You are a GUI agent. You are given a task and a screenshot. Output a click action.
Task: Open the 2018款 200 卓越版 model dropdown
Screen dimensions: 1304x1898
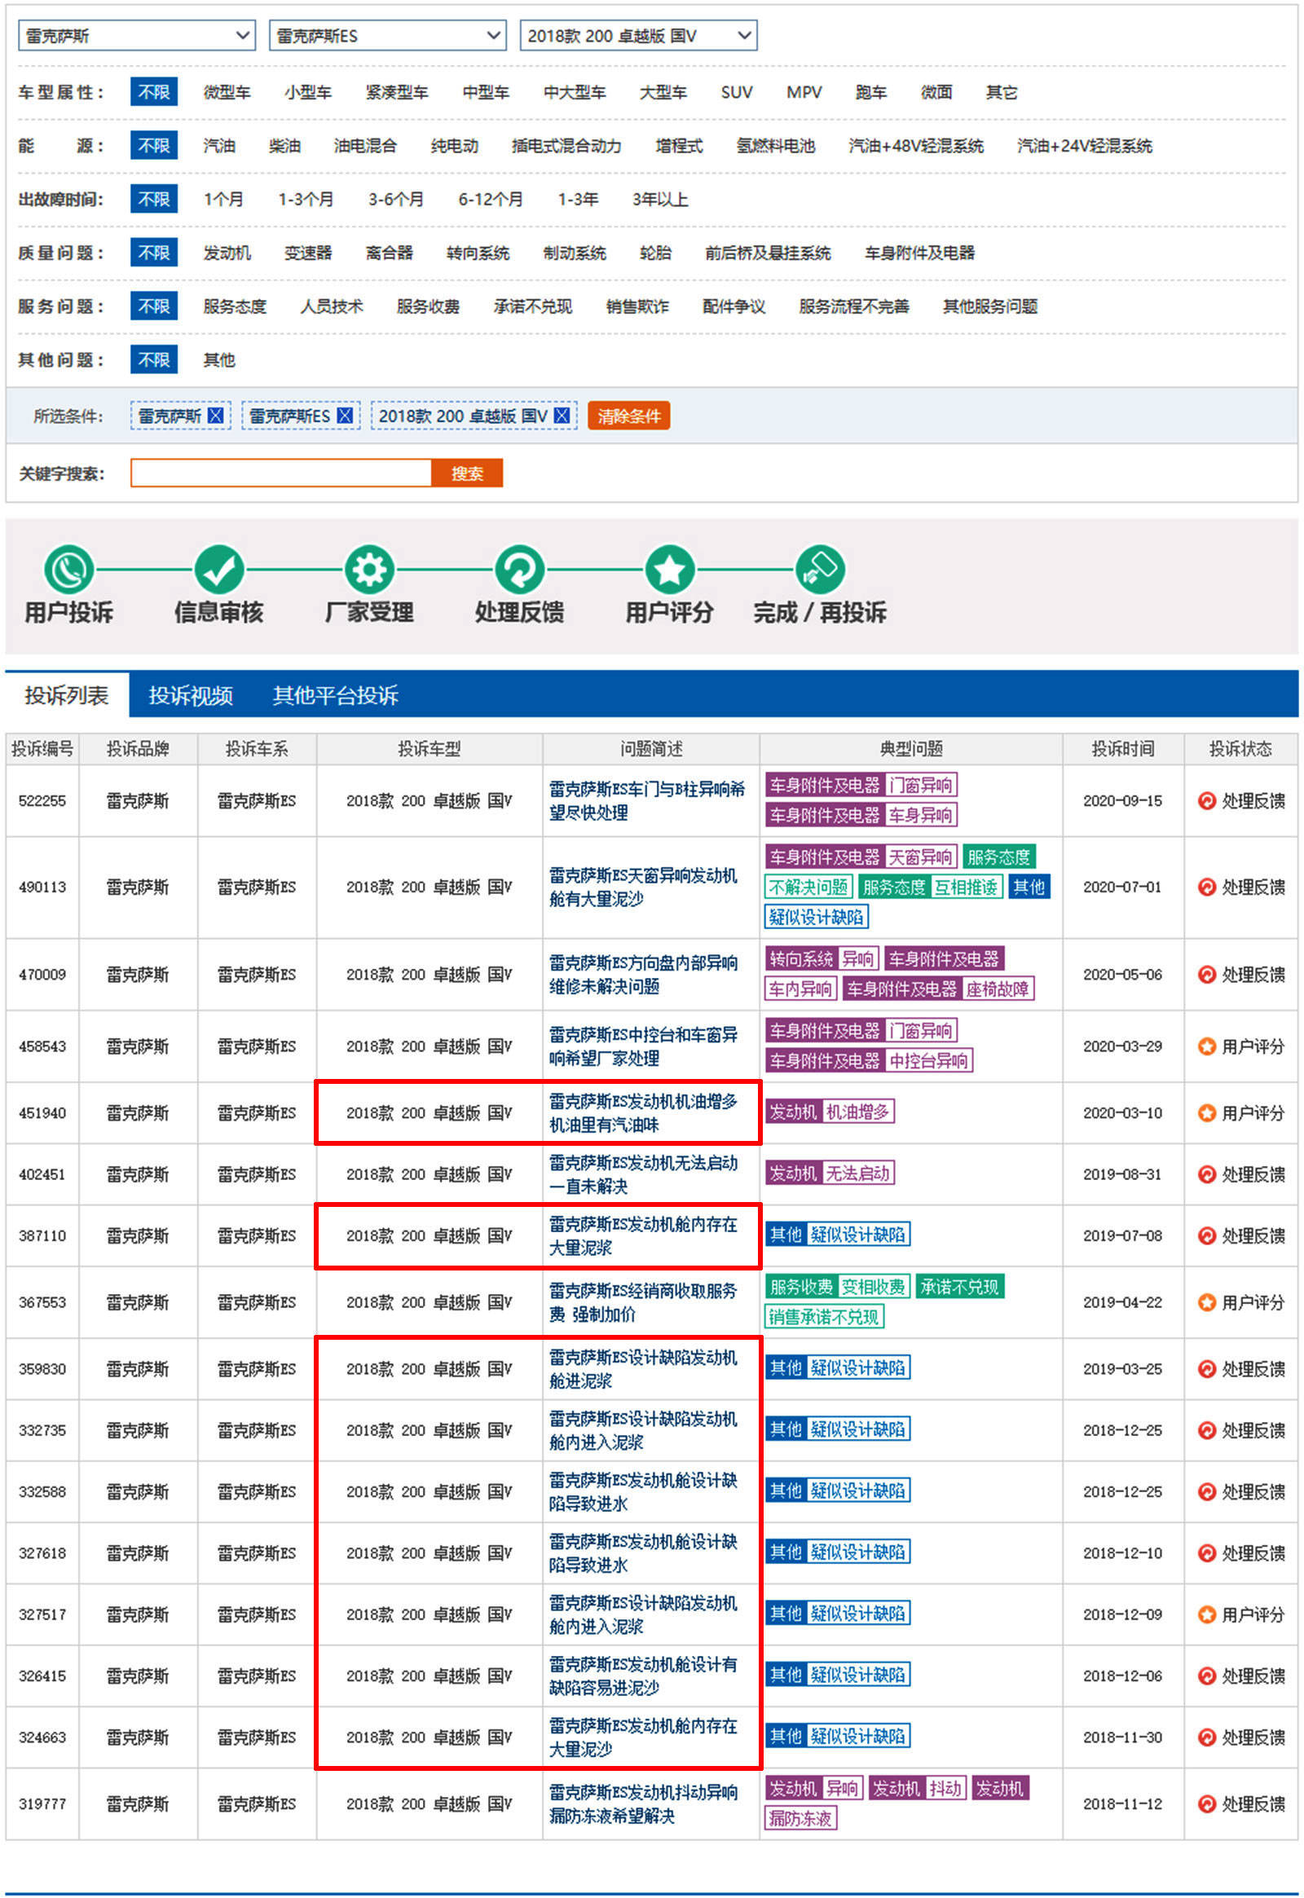638,36
